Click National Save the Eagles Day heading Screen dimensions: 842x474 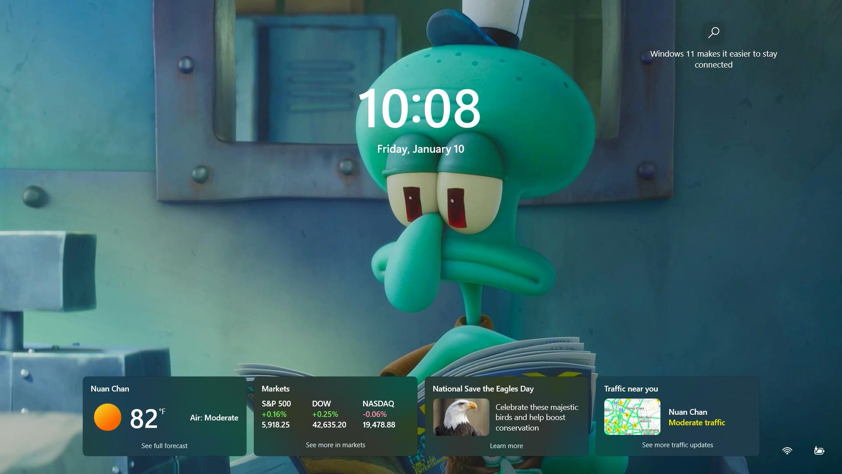coord(483,389)
